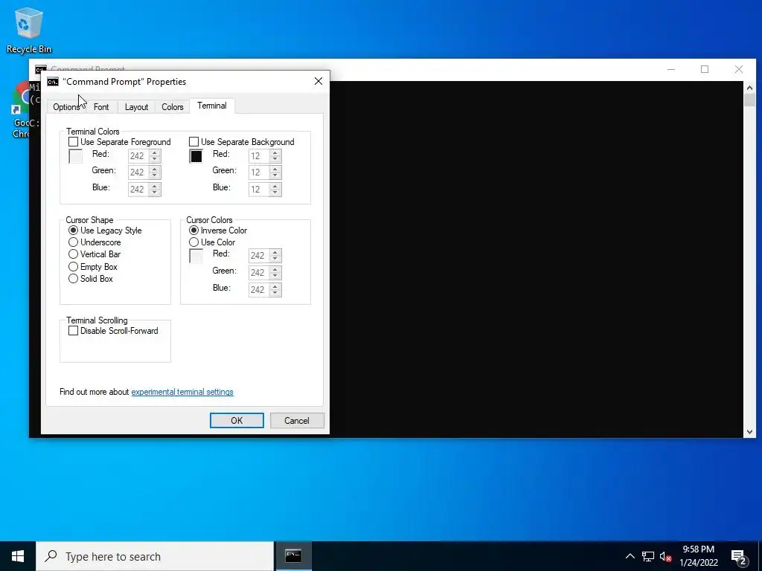Click the cursor color Green value field
The width and height of the screenshot is (762, 571).
click(x=259, y=272)
